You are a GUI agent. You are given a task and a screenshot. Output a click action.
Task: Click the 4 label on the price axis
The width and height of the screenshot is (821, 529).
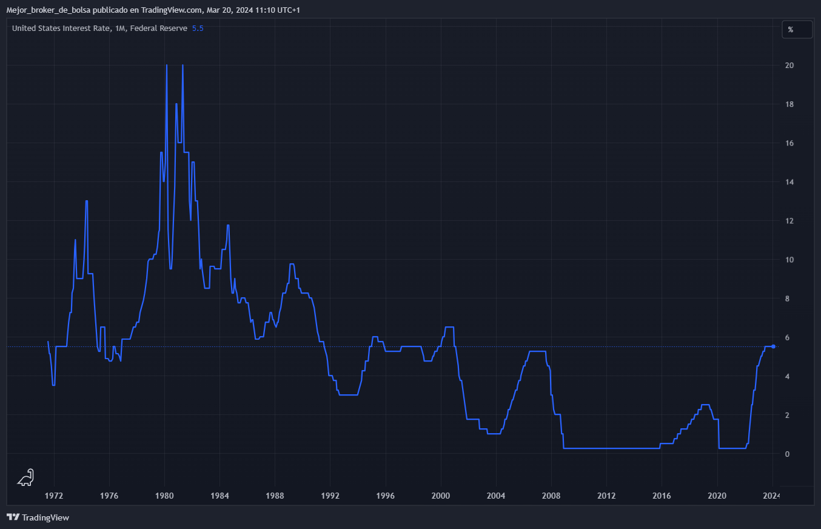788,376
